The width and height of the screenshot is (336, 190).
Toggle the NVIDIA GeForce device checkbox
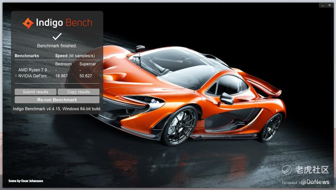click(x=16, y=76)
